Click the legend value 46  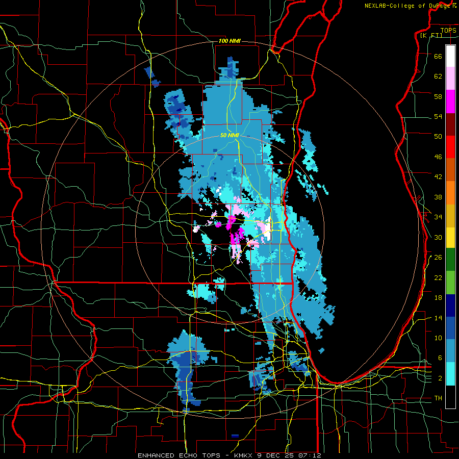[x=438, y=157]
